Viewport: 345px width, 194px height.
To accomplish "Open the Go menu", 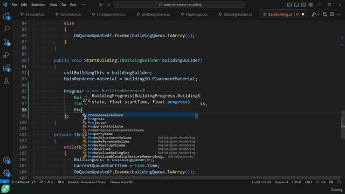I will pyautogui.click(x=64, y=5).
